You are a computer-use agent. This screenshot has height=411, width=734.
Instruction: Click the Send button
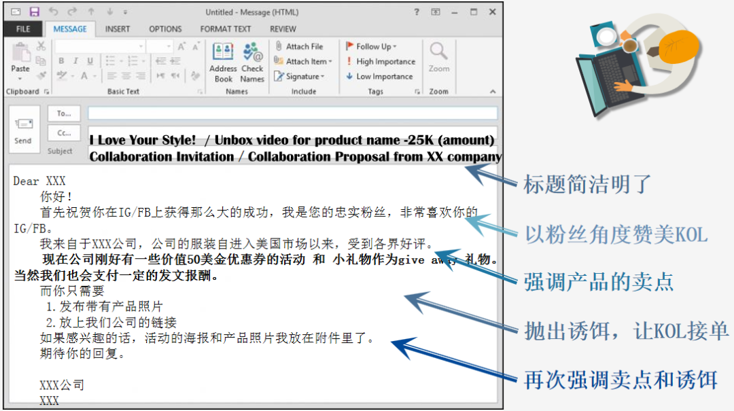pyautogui.click(x=23, y=130)
